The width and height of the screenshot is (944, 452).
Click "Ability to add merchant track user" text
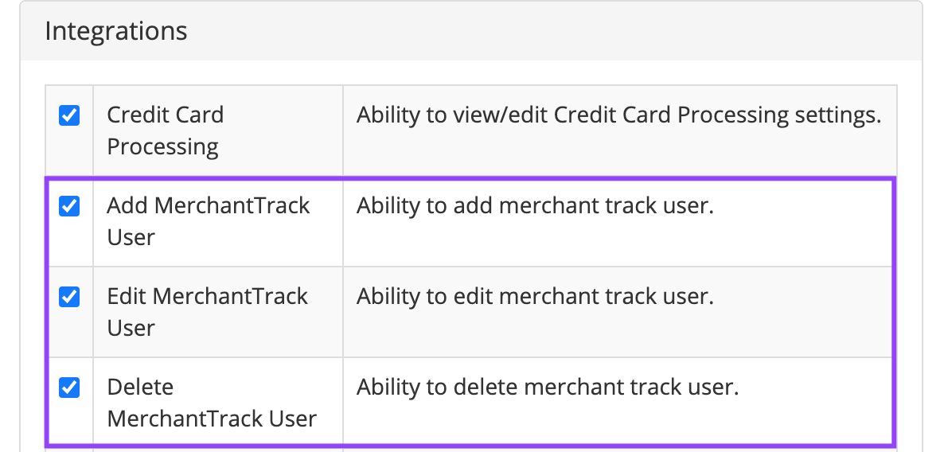(535, 206)
